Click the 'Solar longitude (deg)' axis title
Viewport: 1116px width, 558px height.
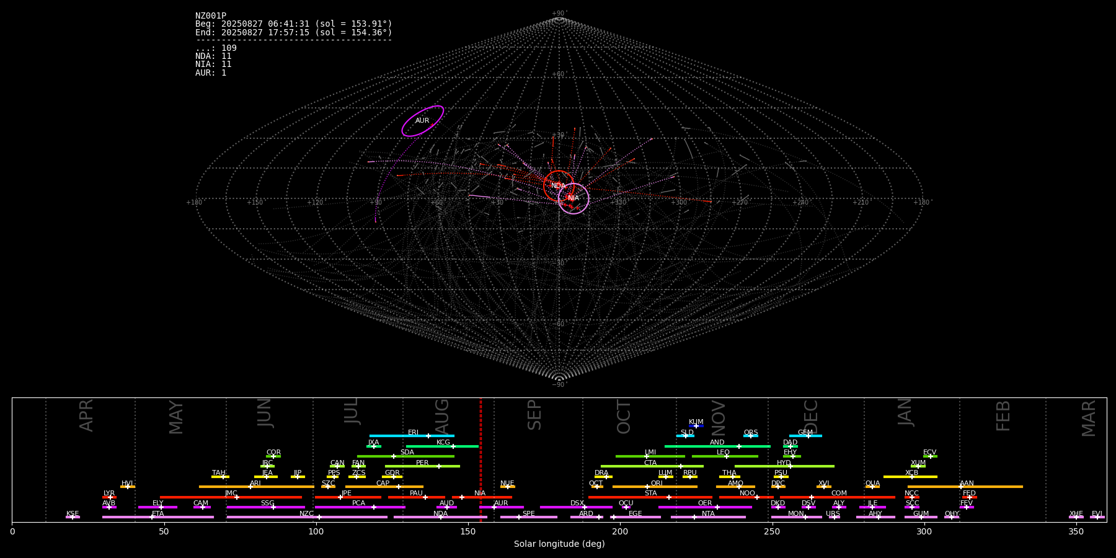pos(559,544)
